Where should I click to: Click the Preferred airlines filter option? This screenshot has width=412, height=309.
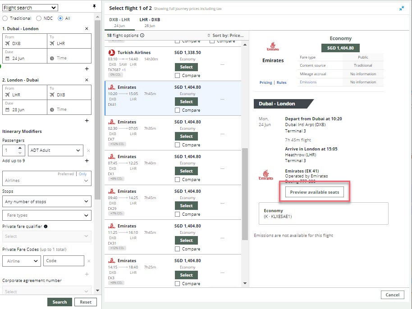tap(66, 174)
